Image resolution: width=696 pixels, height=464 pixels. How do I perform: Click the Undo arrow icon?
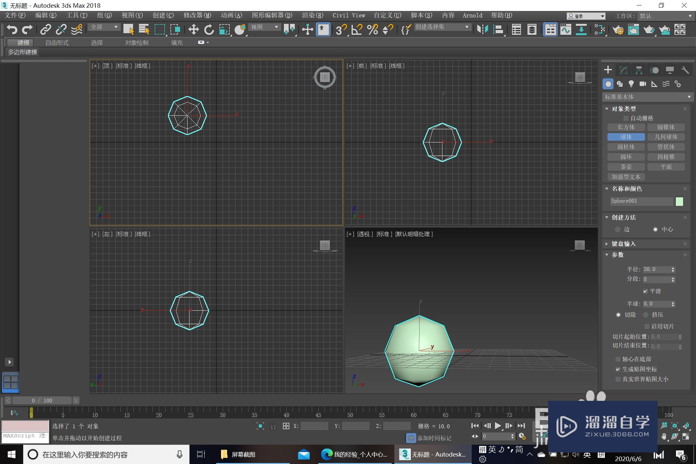click(x=12, y=30)
